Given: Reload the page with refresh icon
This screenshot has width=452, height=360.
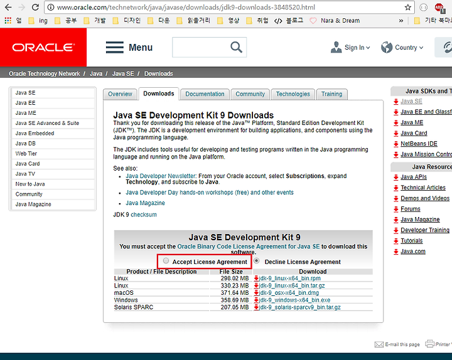Looking at the screenshot, I should [x=35, y=7].
